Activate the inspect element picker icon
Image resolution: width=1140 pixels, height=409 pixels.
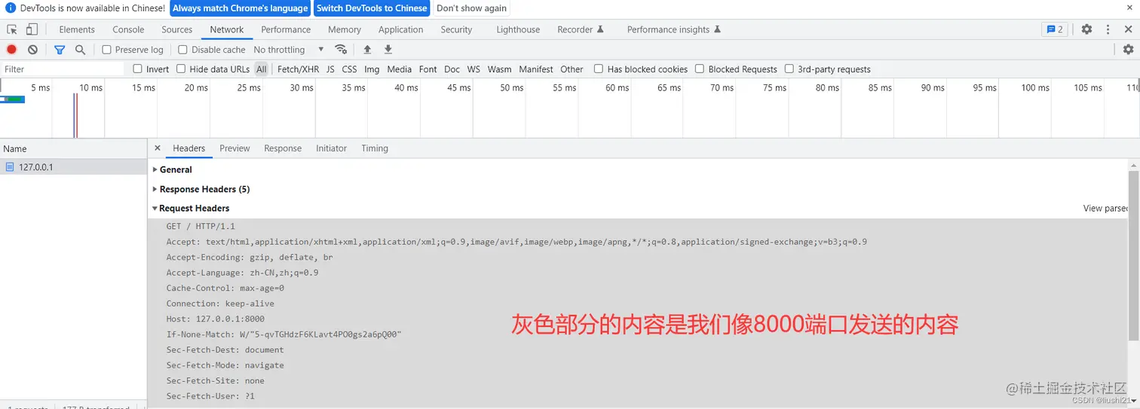point(12,29)
